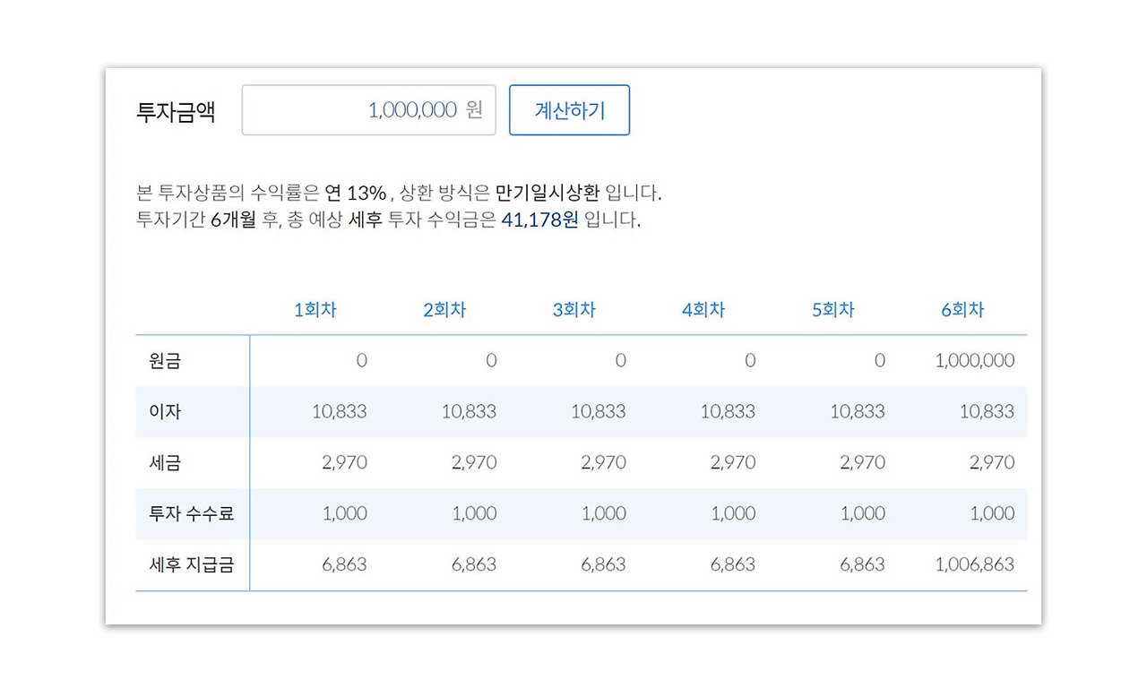Image resolution: width=1147 pixels, height=688 pixels.
Task: Click the 세후 지급금 value 6,863 under 5회차
Action: 863,565
